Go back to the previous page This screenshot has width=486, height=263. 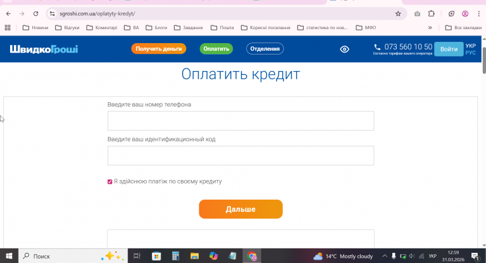point(8,14)
